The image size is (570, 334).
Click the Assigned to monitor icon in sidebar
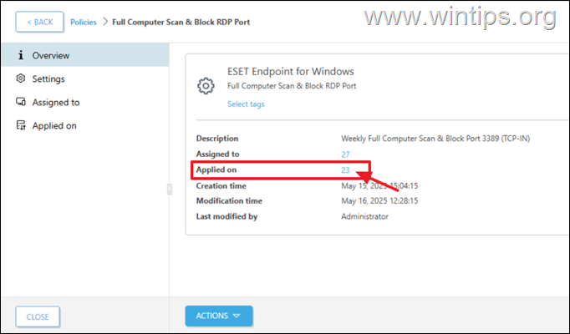pos(20,103)
